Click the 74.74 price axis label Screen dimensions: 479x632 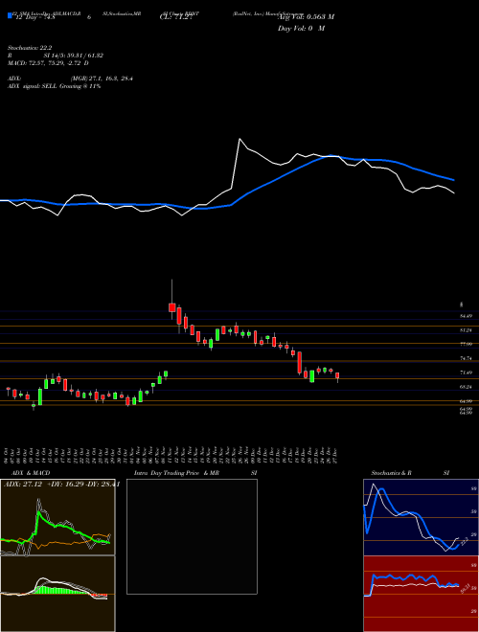click(466, 358)
